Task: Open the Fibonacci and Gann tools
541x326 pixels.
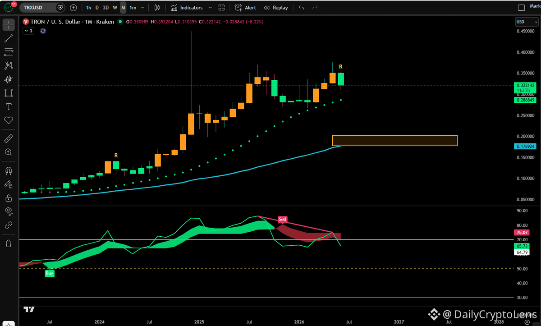Action: click(9, 52)
